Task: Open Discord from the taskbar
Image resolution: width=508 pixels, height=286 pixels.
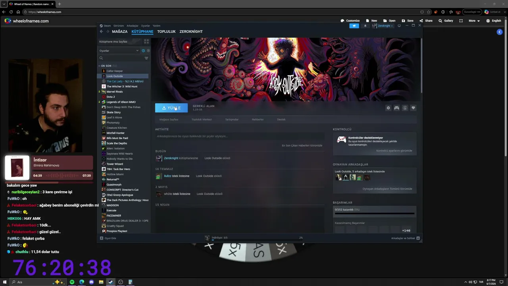Action: pyautogui.click(x=91, y=282)
